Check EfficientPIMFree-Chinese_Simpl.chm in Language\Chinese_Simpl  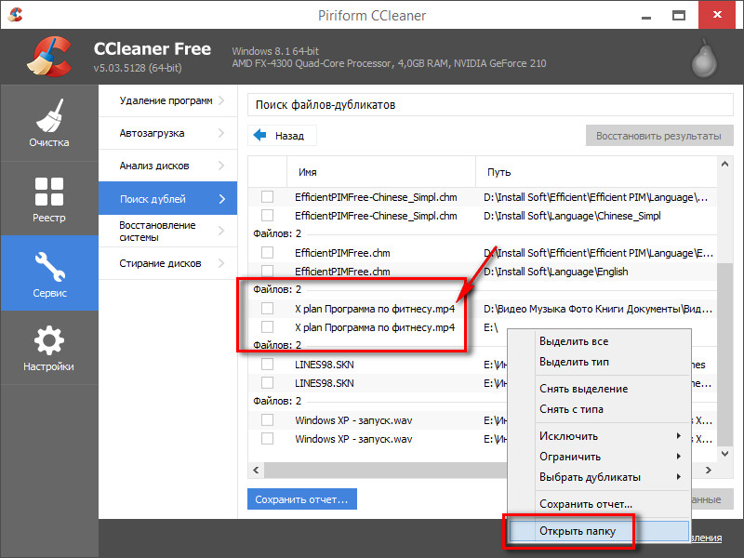click(267, 216)
